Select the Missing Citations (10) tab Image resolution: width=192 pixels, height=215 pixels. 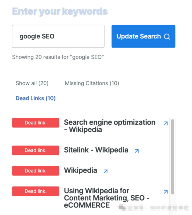[92, 83]
